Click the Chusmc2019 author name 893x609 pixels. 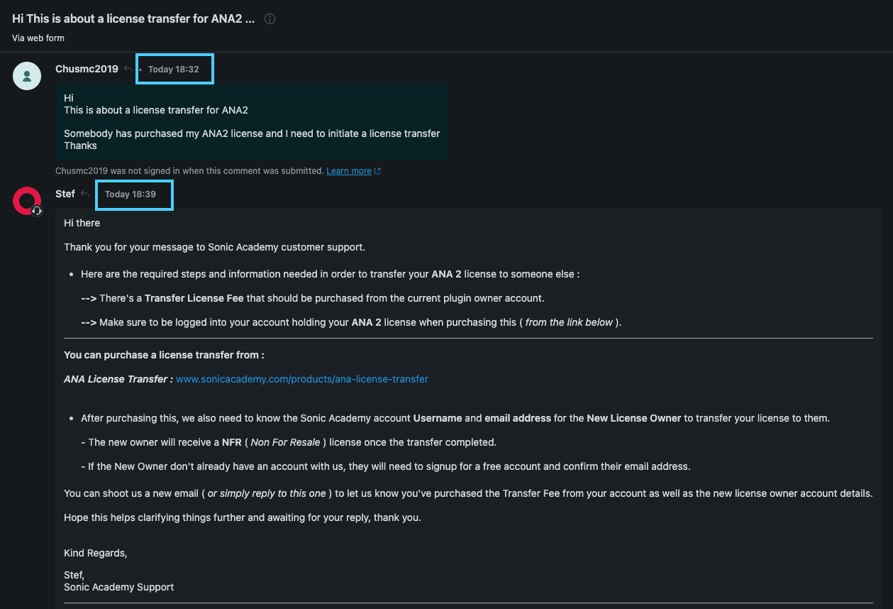point(87,69)
